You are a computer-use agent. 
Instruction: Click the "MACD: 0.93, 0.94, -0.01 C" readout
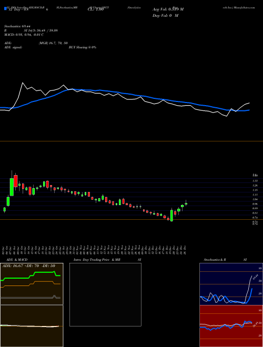click(x=24, y=35)
